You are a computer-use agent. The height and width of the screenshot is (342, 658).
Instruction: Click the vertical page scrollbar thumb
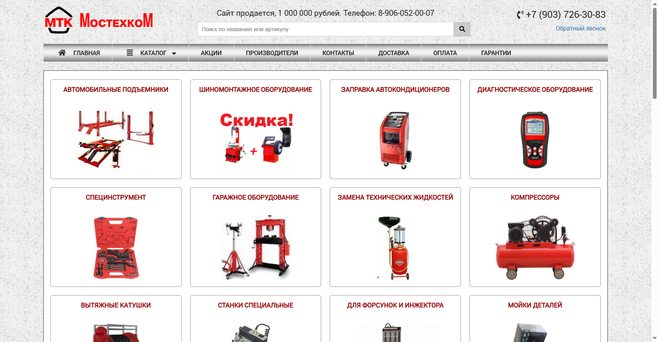click(x=655, y=51)
